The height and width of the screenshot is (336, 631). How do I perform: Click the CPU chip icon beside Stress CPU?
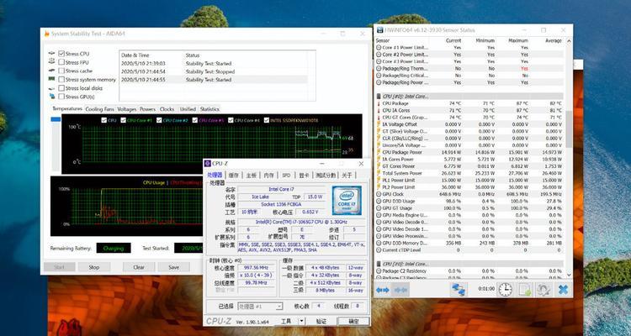tap(51, 54)
